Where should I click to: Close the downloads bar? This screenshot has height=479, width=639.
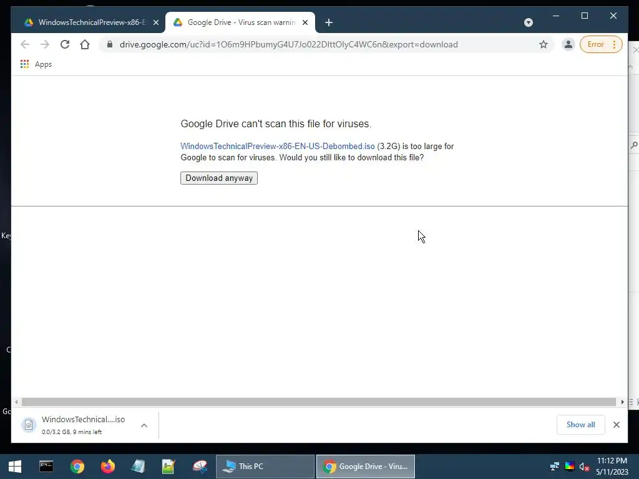coord(617,425)
